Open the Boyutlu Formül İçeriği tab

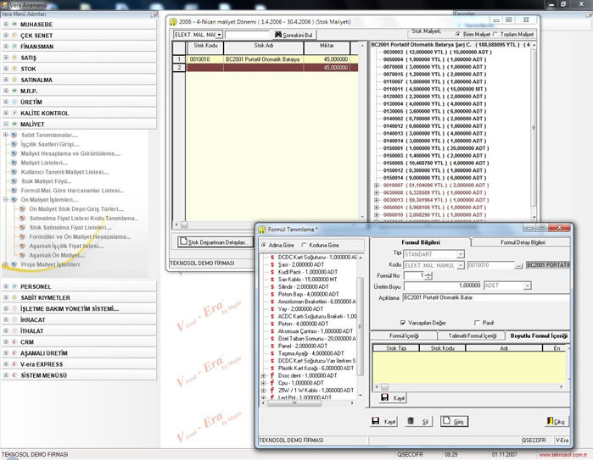click(x=539, y=335)
